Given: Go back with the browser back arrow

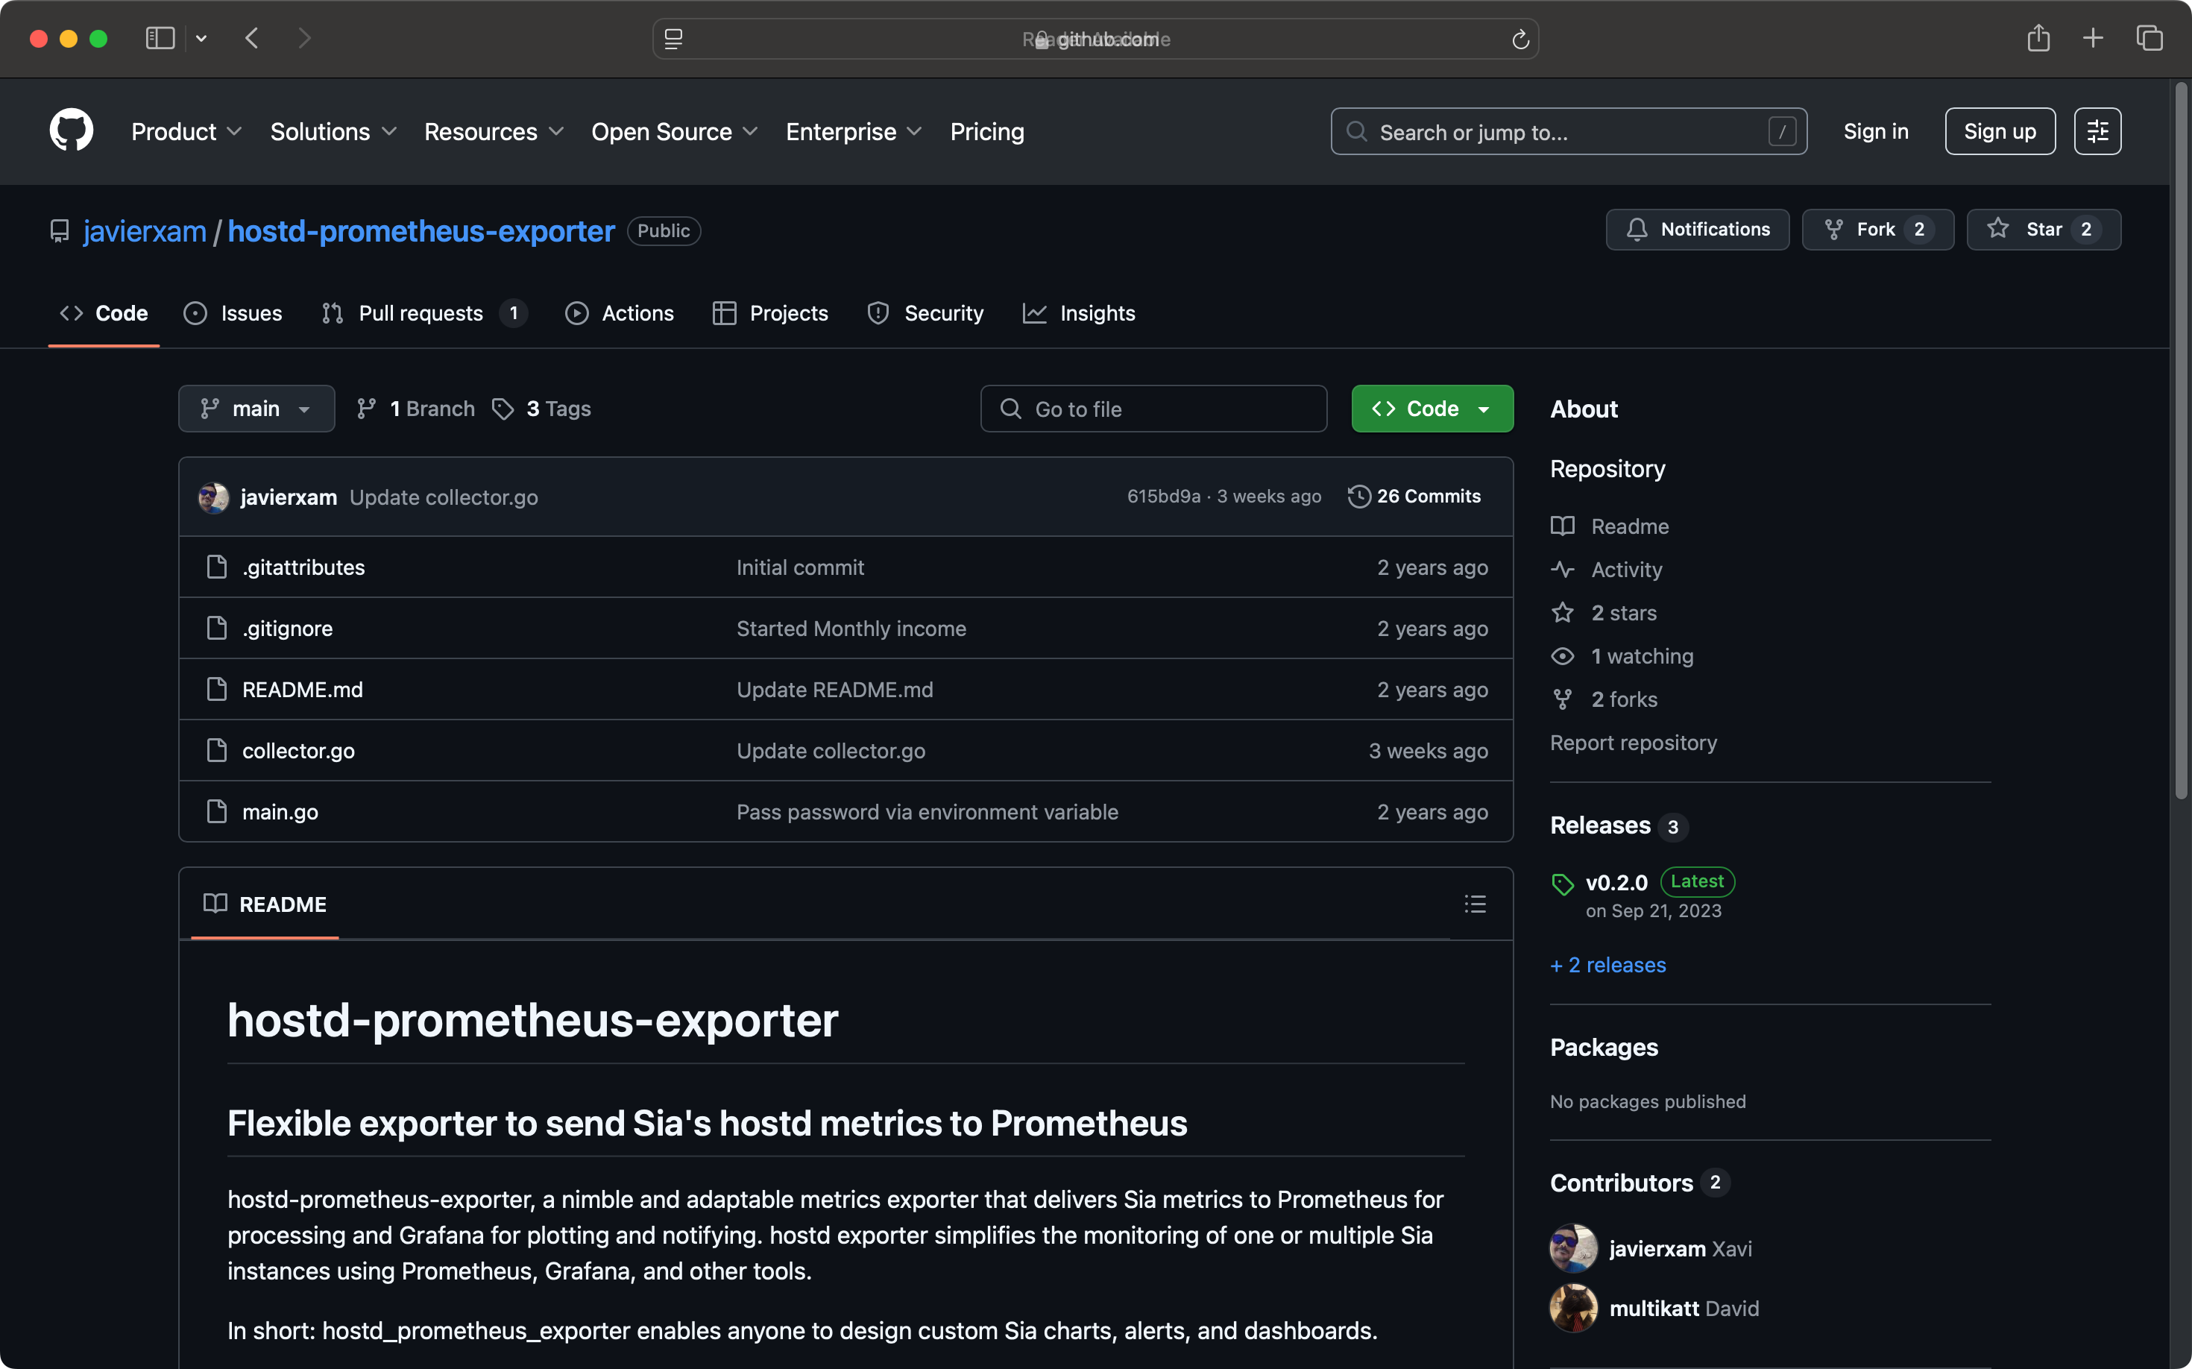Looking at the screenshot, I should coord(253,38).
